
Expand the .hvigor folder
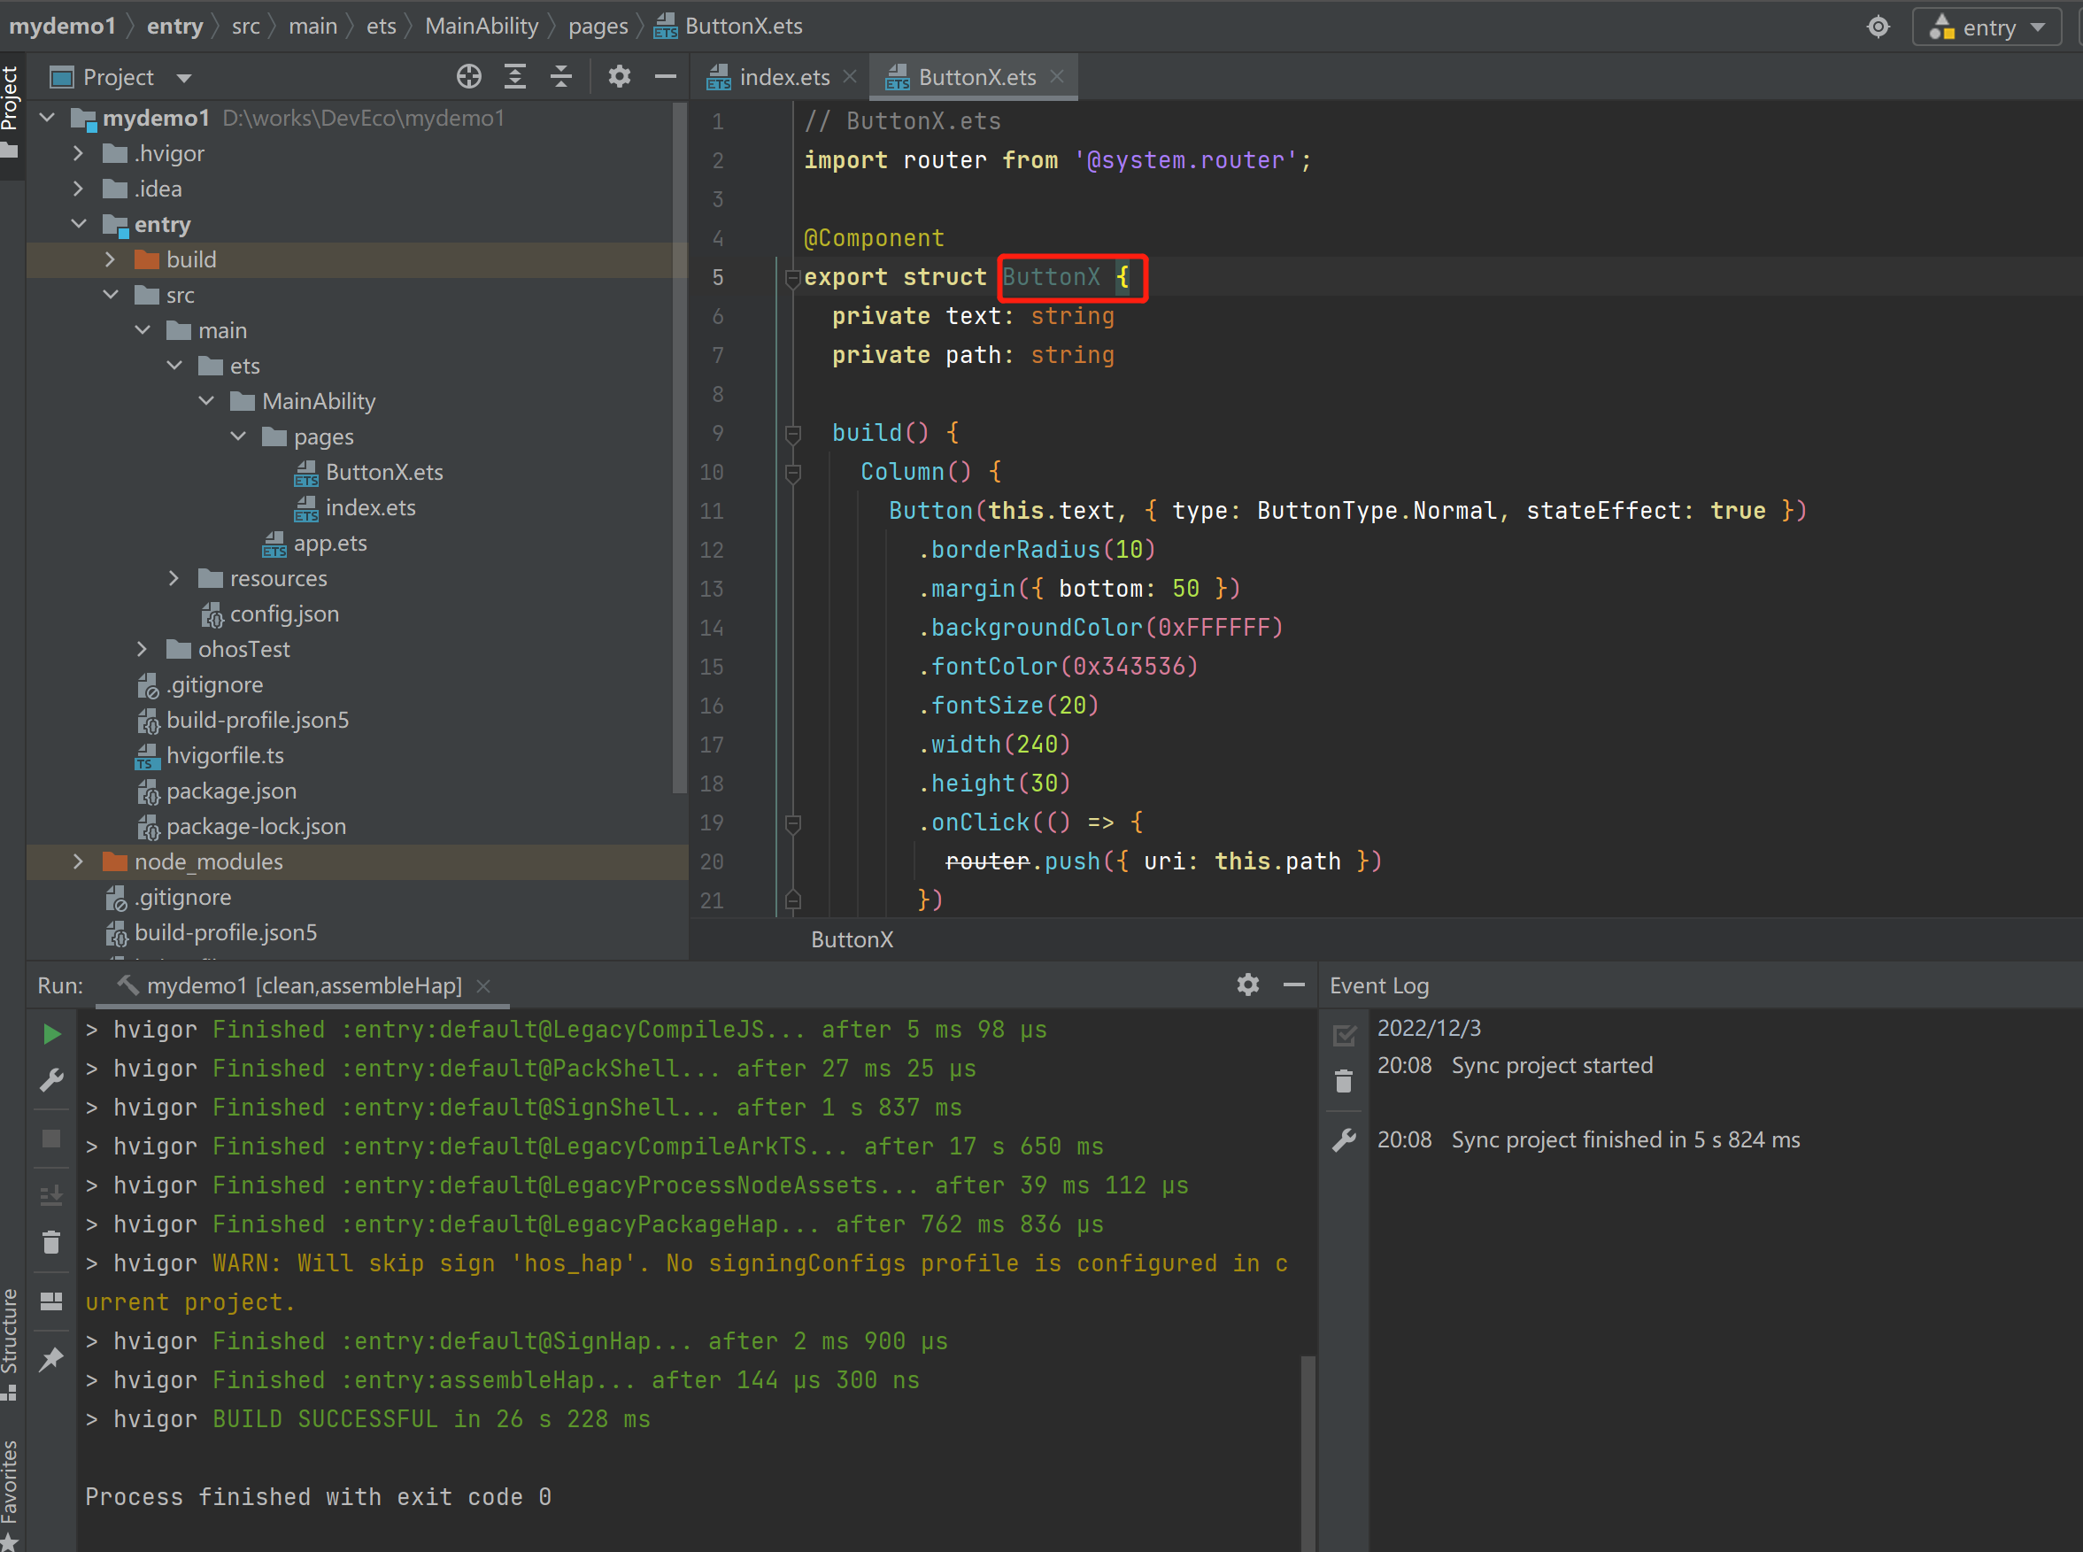coord(79,153)
